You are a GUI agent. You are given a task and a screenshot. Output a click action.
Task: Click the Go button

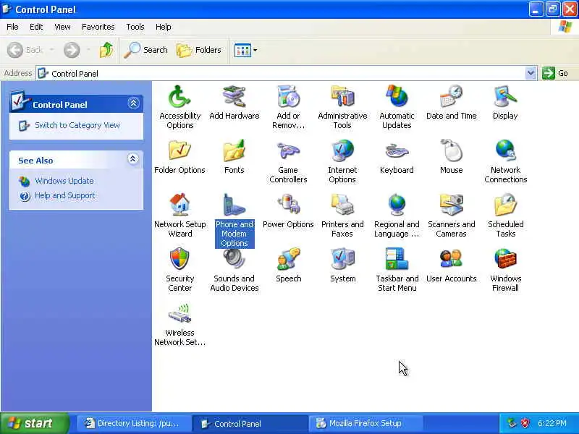pos(555,73)
